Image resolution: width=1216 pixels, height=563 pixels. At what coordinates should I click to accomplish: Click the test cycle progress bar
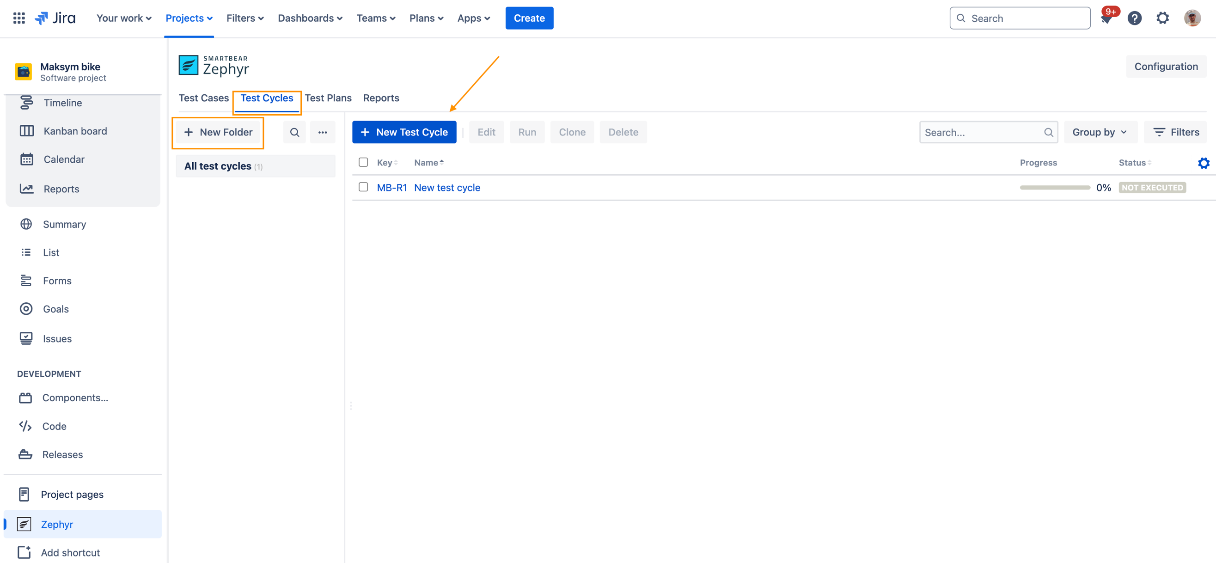(1055, 187)
